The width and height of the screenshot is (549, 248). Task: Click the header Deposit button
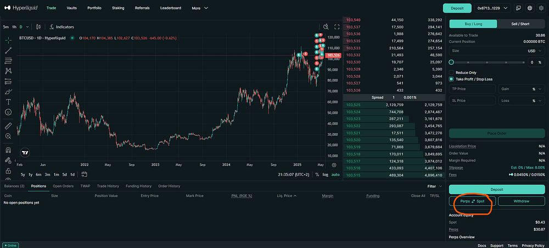tap(457, 8)
